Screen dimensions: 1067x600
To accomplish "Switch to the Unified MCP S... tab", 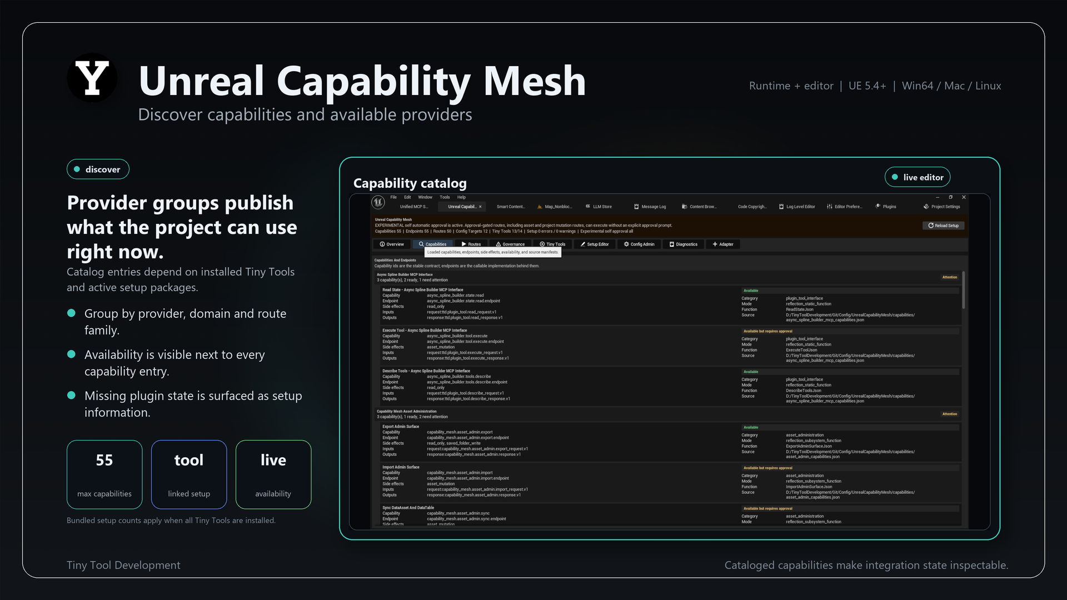I will pyautogui.click(x=414, y=207).
